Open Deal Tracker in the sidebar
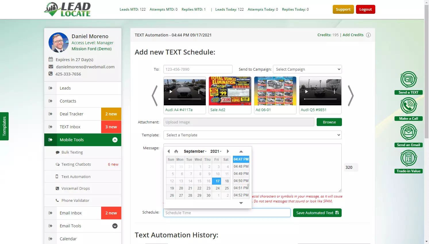 [x=83, y=114]
